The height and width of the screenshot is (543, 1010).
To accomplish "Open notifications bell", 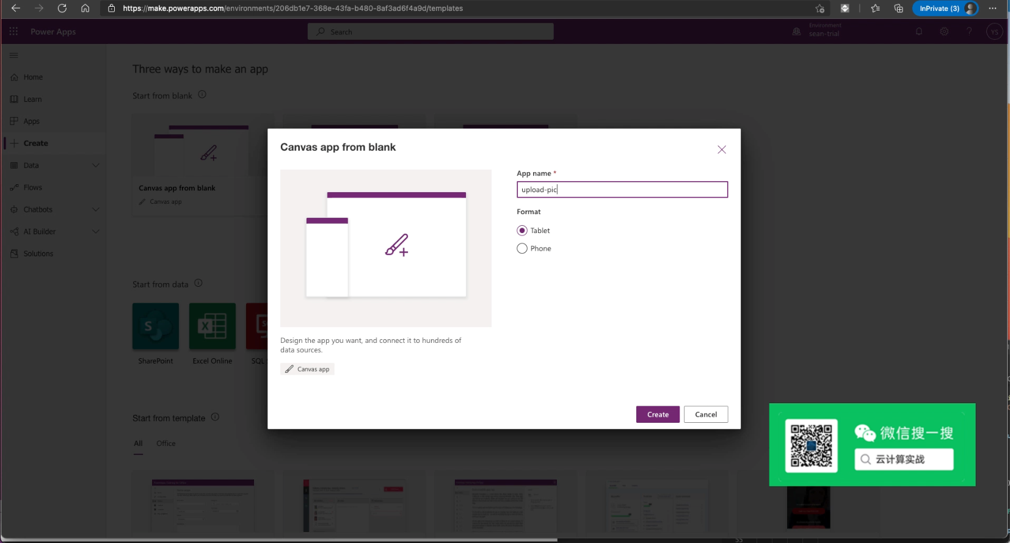I will pyautogui.click(x=919, y=32).
